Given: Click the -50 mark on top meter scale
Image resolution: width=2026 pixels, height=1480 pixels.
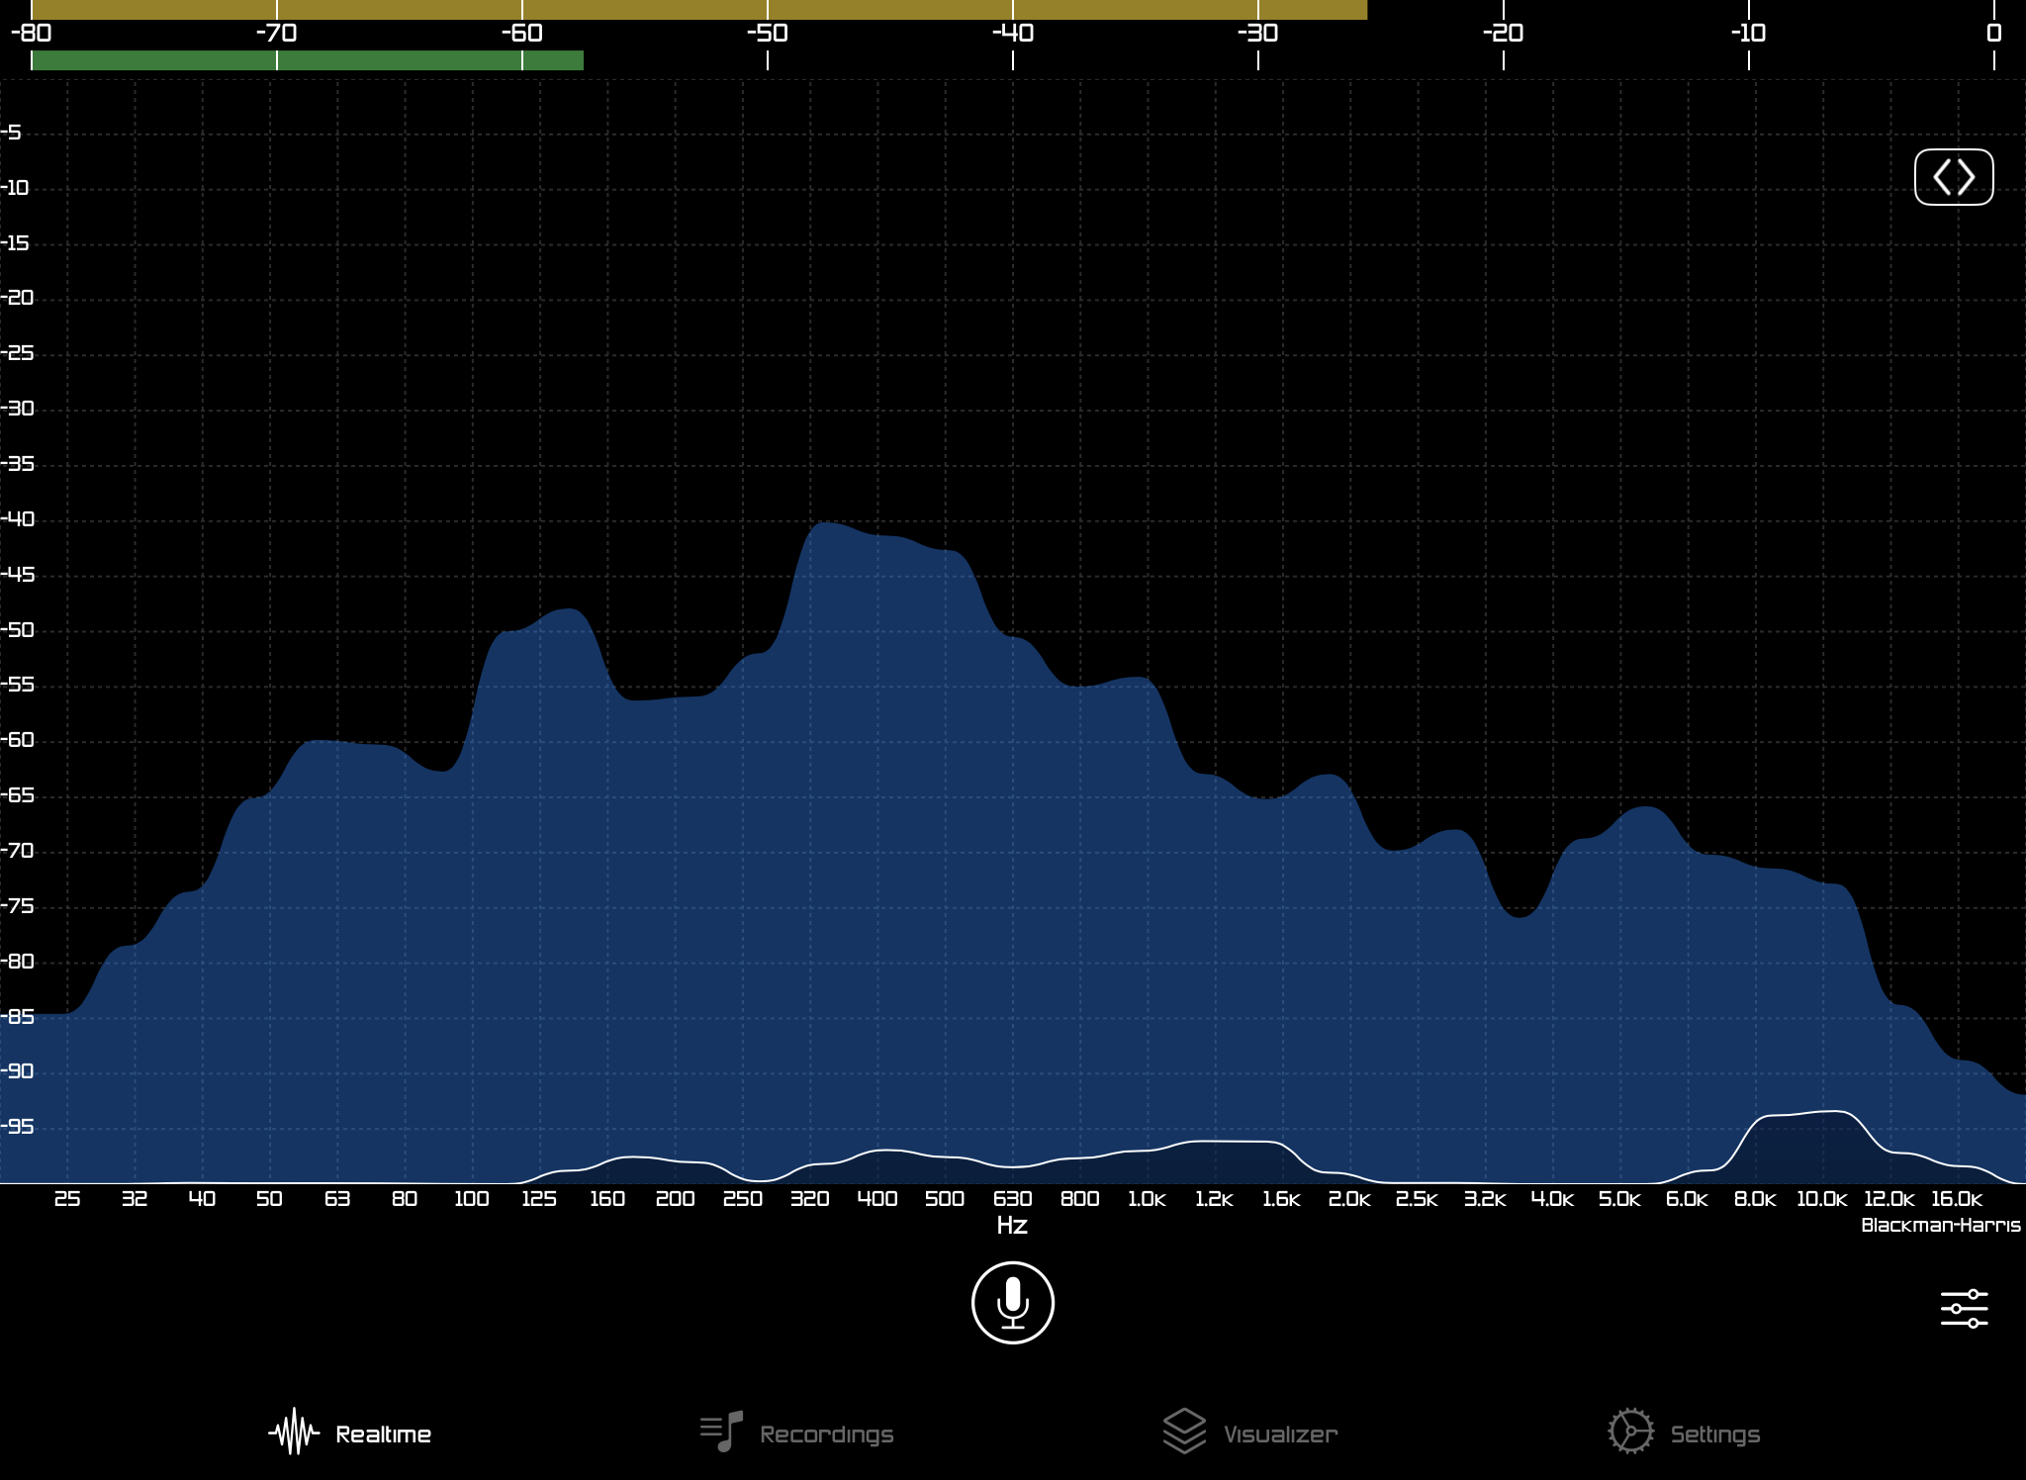Looking at the screenshot, I should click(x=767, y=33).
